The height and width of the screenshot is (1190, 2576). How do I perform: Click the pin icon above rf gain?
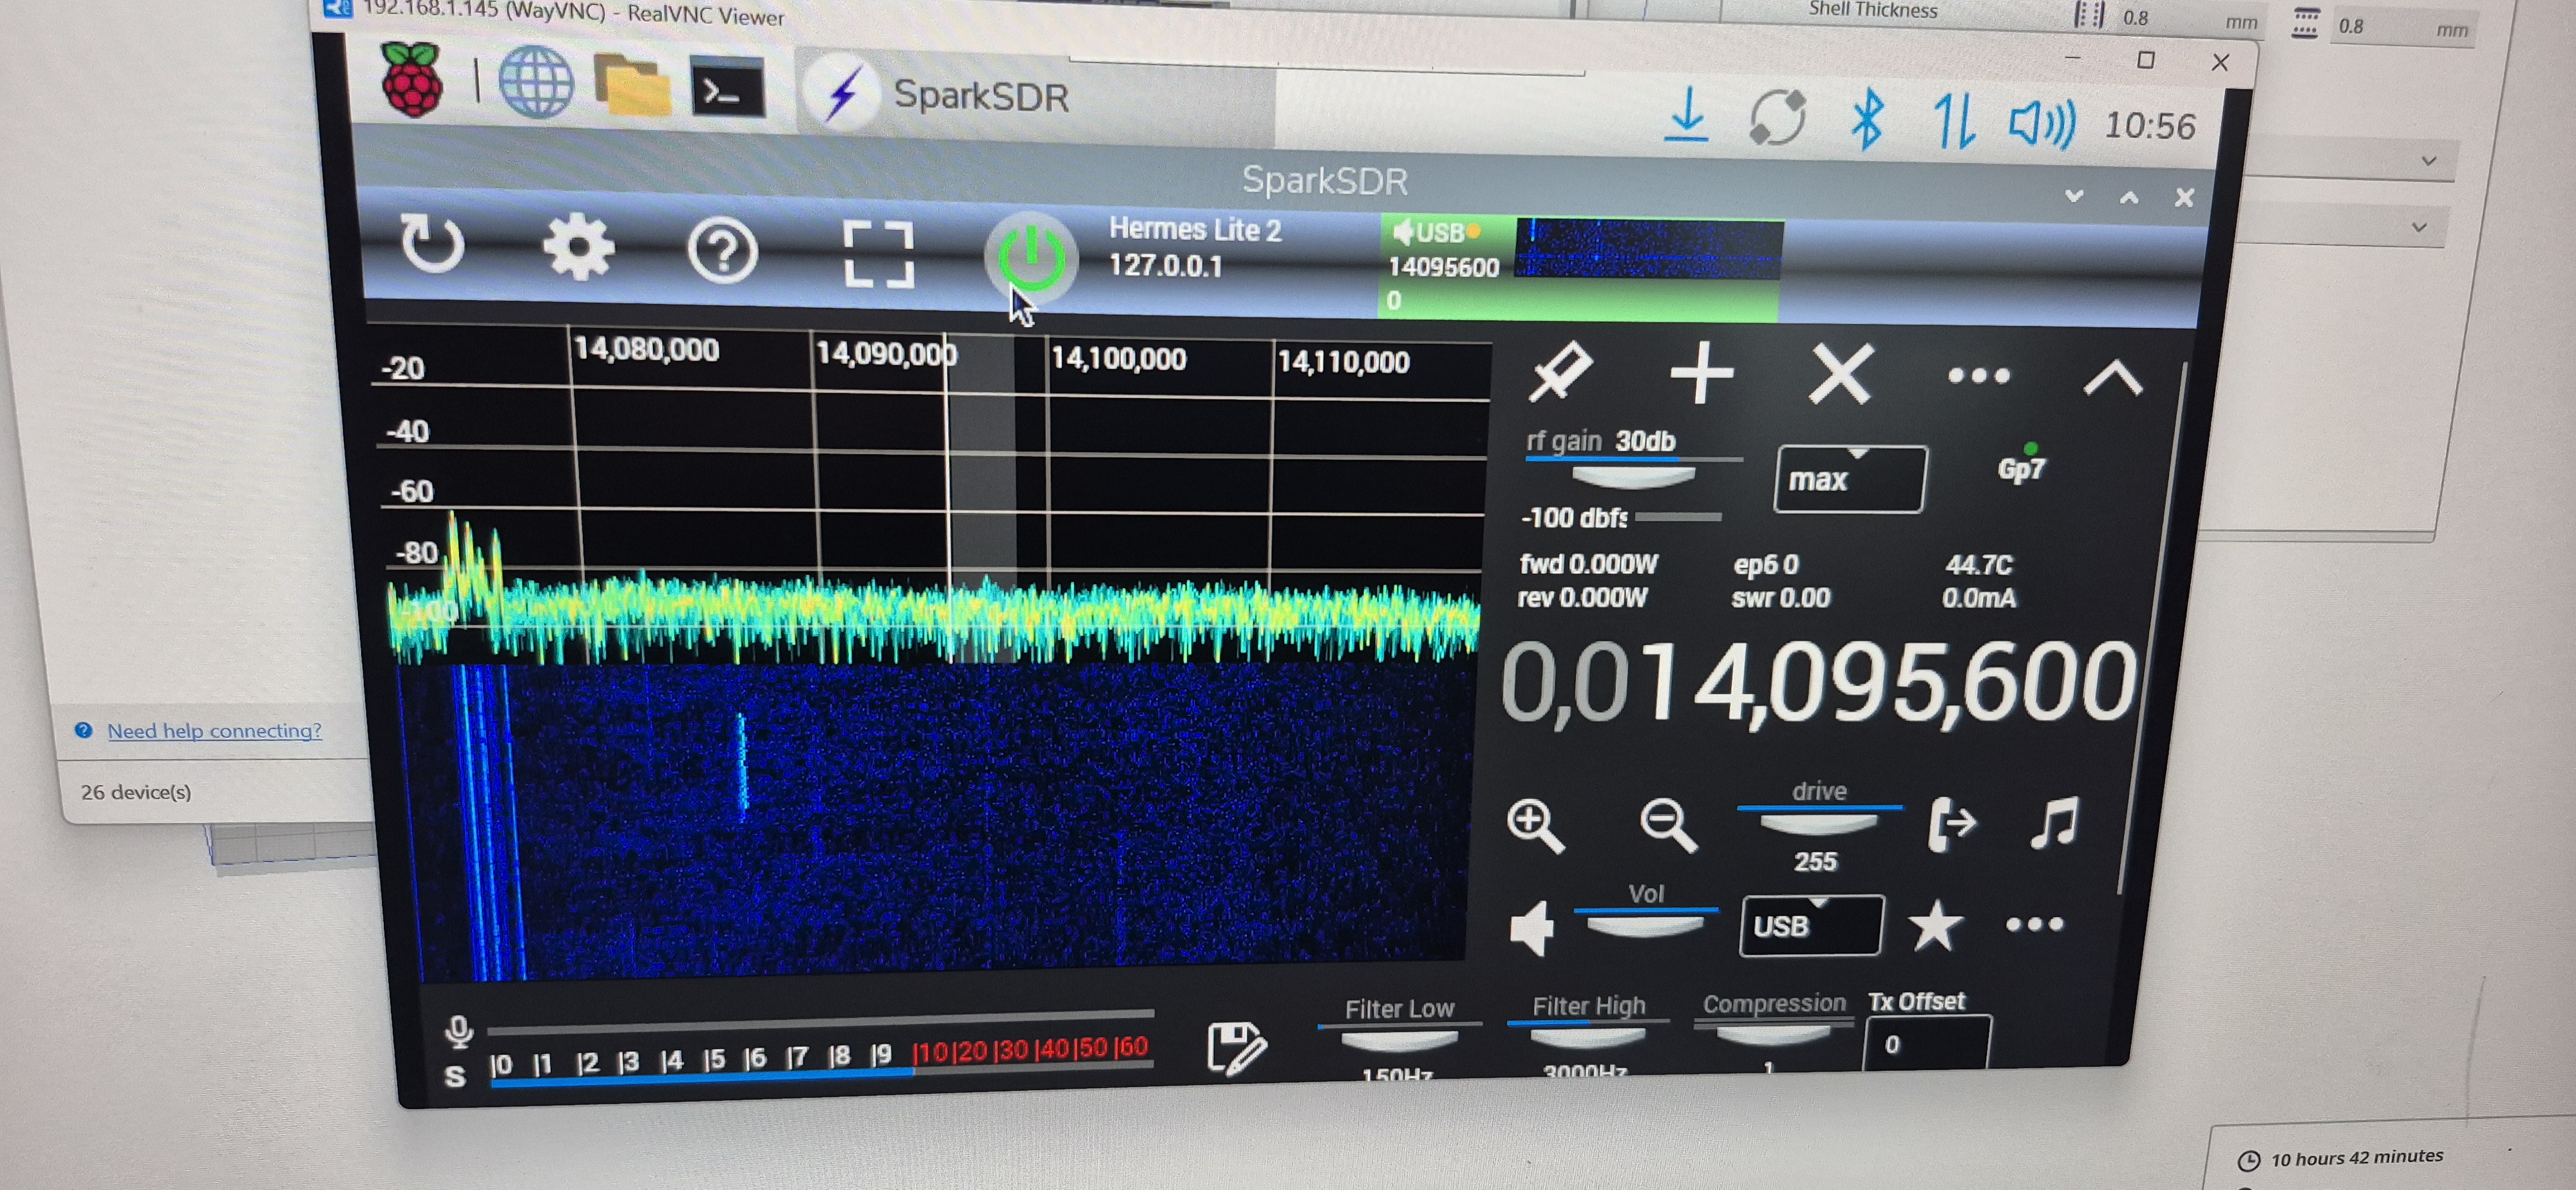coord(1560,372)
